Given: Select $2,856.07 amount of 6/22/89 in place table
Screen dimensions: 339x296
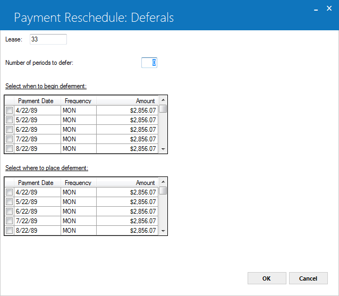Looking at the screenshot, I should pos(128,211).
